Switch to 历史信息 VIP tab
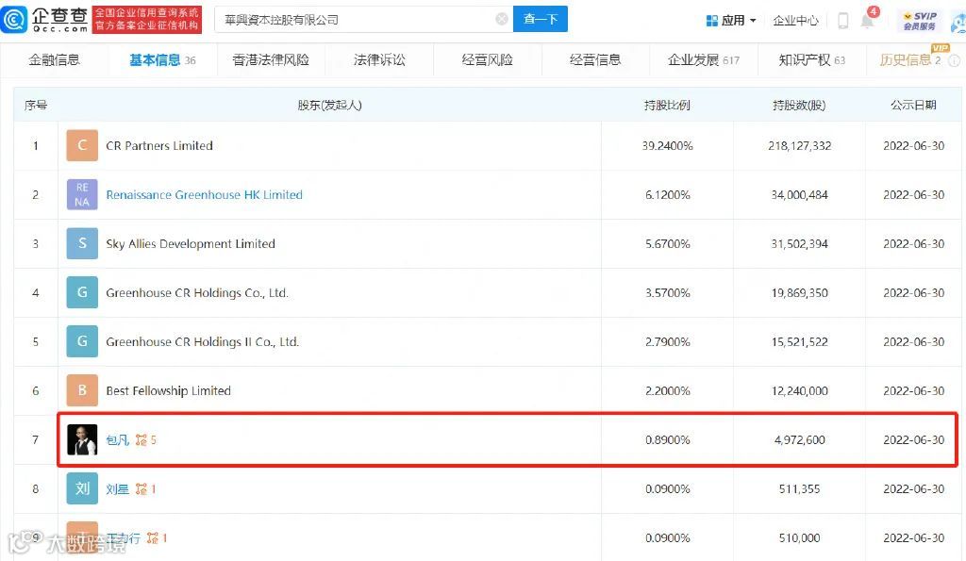The image size is (966, 561). coord(910,59)
